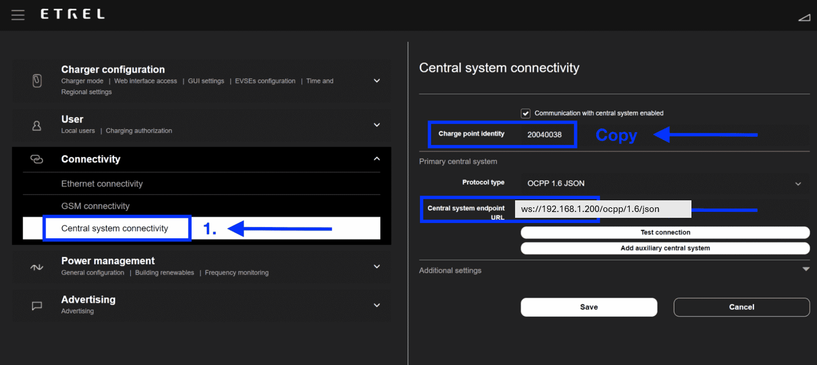The width and height of the screenshot is (817, 365).
Task: Click the Protocol type label
Action: (484, 183)
